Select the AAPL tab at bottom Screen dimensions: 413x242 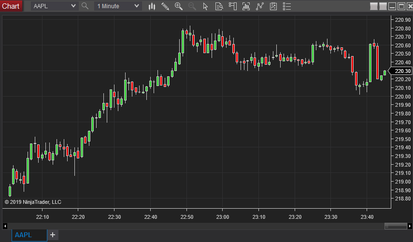click(29, 235)
